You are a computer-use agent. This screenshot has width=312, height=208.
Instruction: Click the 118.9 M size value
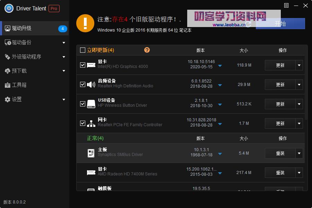pyautogui.click(x=244, y=65)
